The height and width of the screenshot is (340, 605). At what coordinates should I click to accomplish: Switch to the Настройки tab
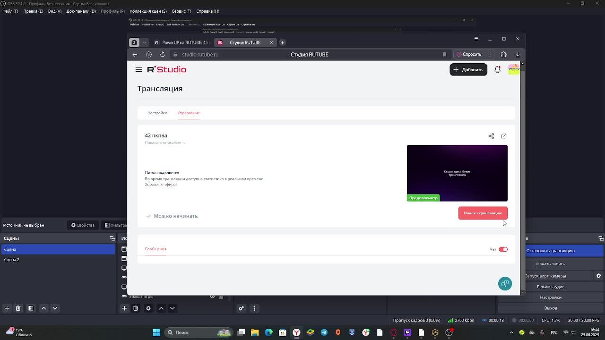pos(157,113)
